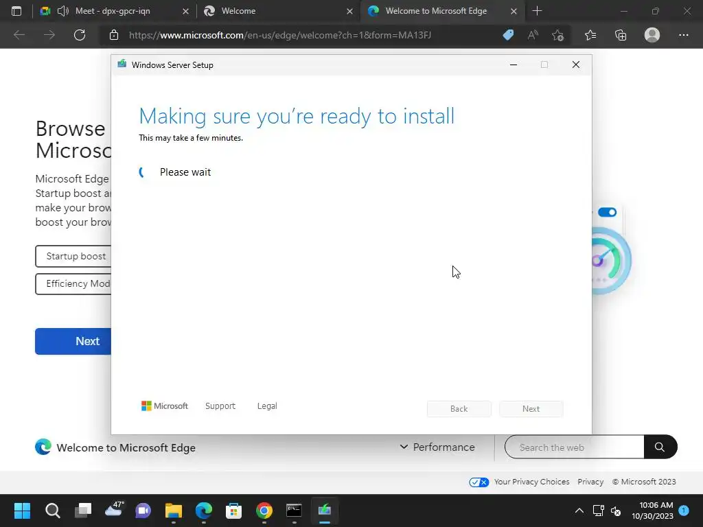
Task: Click the Next button in Setup
Action: (x=531, y=409)
